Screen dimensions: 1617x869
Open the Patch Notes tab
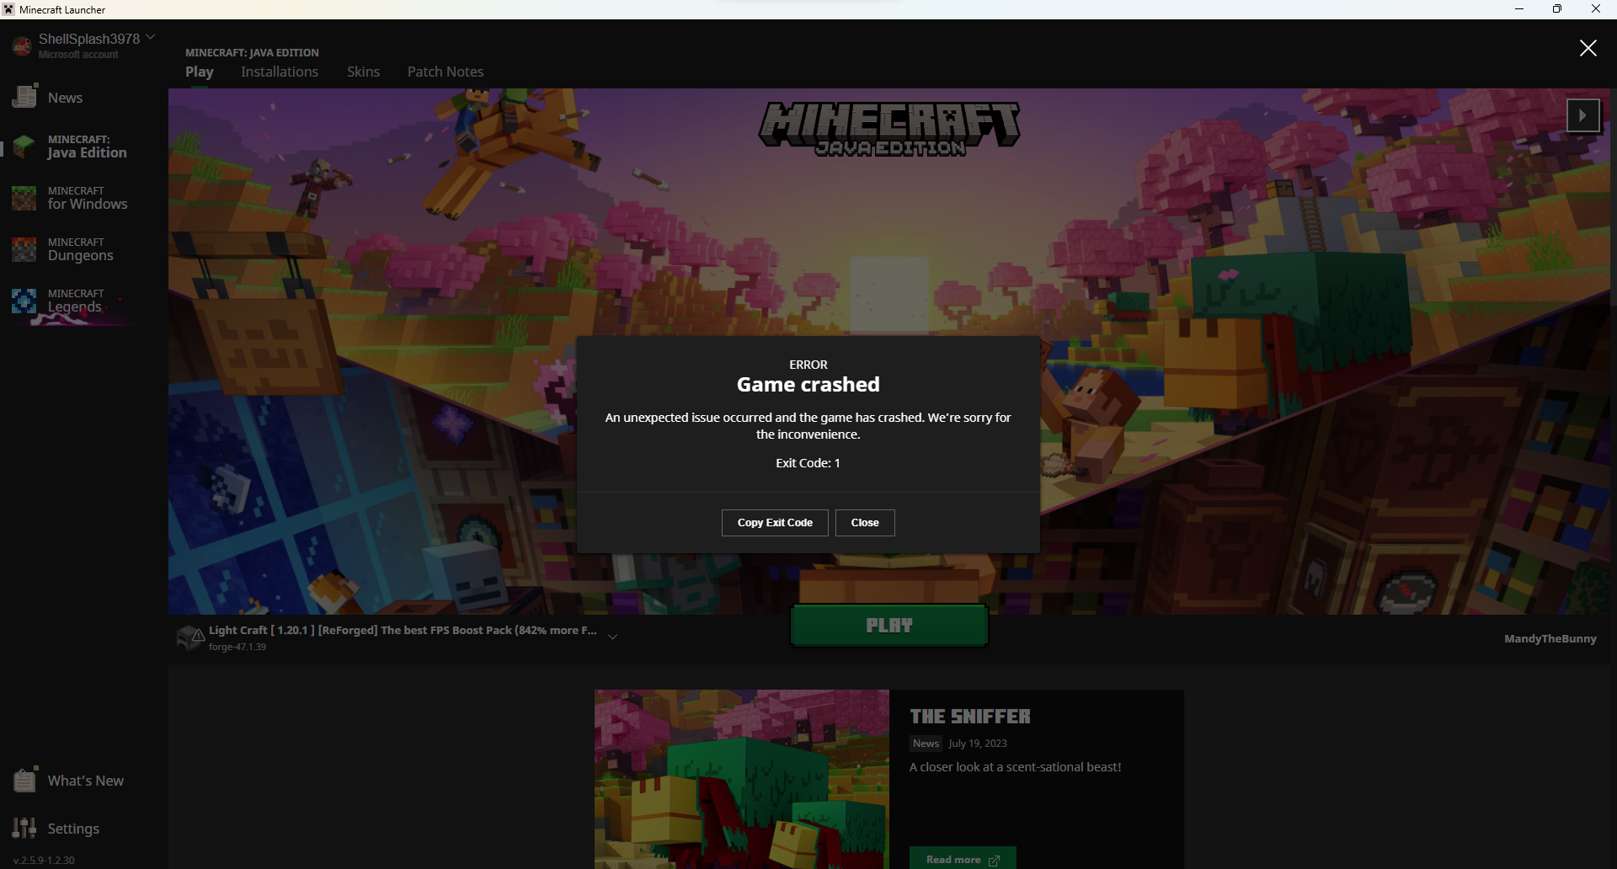point(445,72)
